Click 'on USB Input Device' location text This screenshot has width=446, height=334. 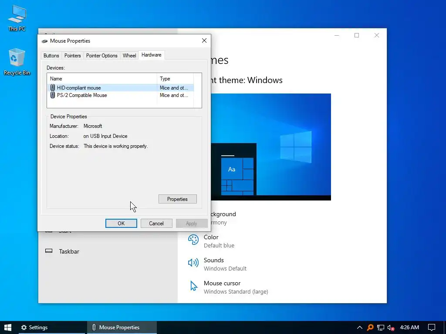pyautogui.click(x=105, y=136)
